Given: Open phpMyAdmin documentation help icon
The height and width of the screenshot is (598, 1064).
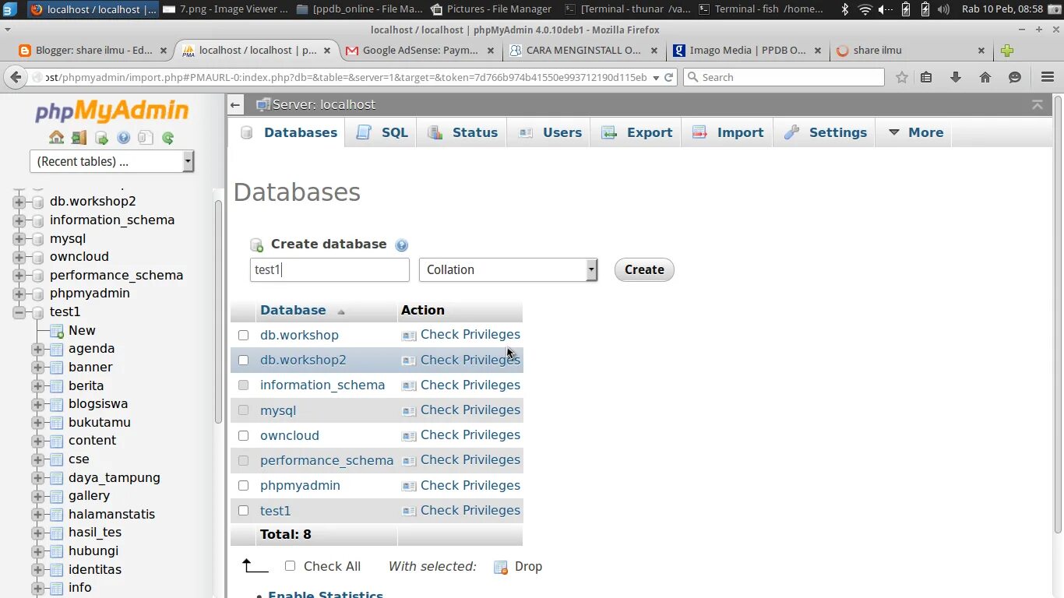Looking at the screenshot, I should [123, 138].
